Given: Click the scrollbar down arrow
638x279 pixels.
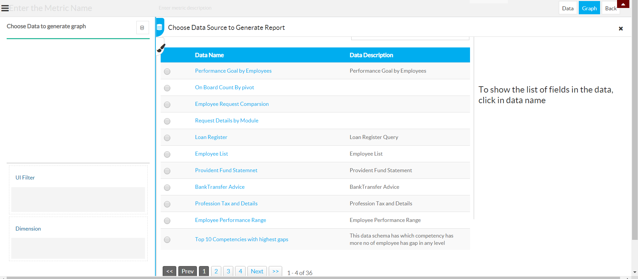Looking at the screenshot, I should [635, 272].
